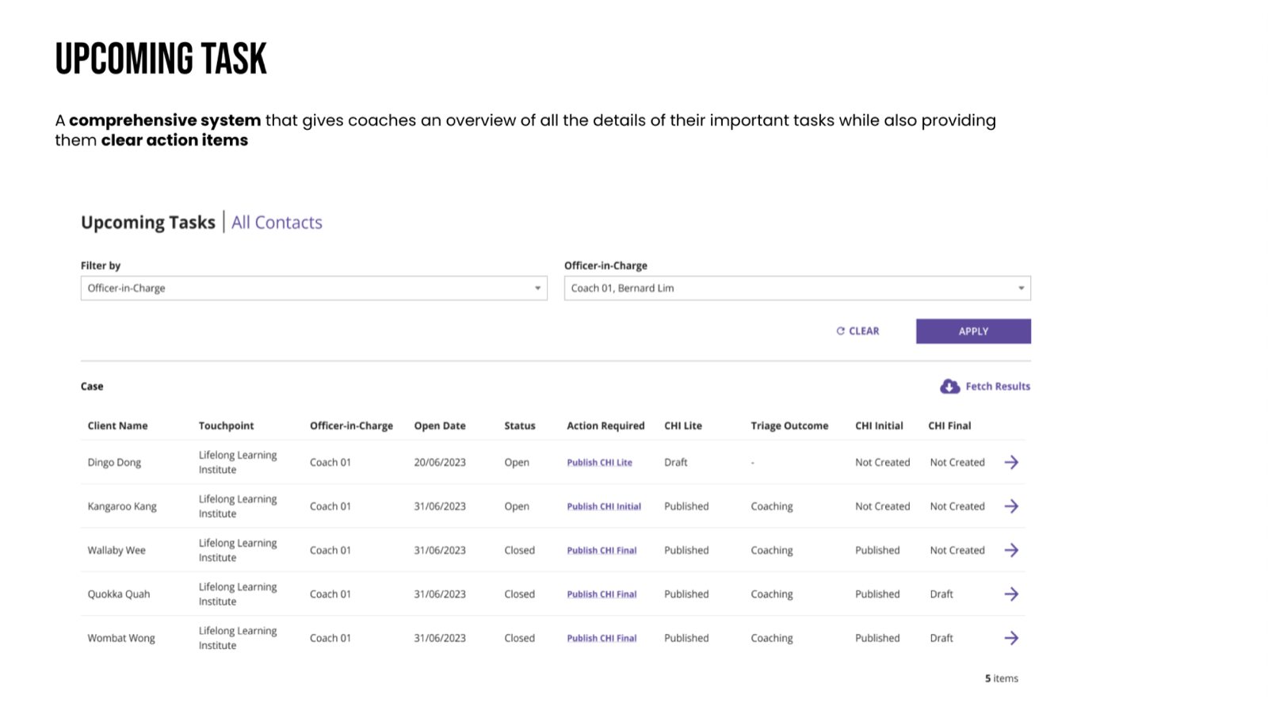Click the Touchpoint column header
Image resolution: width=1268 pixels, height=710 pixels.
[x=226, y=426]
